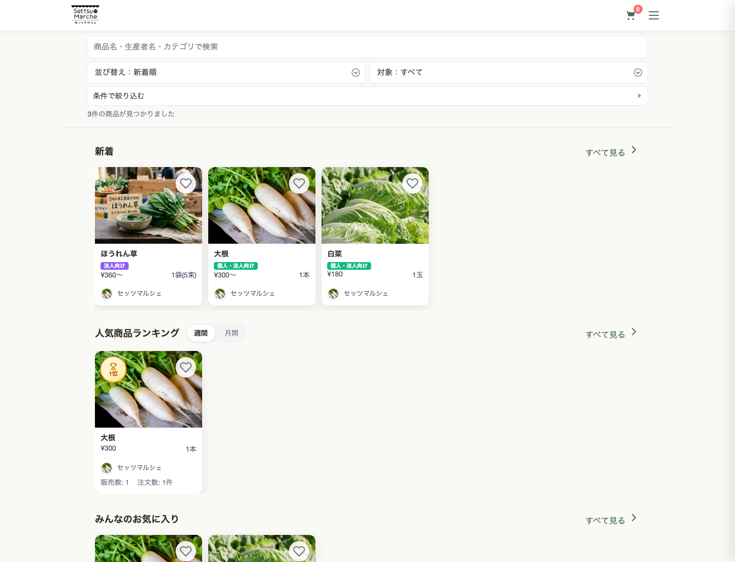Screen dimensions: 735x562
Task: View all みんなのお気に入り via すべて見る
Action: click(x=605, y=521)
